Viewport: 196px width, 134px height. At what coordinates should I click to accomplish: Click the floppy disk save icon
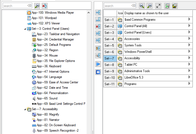[175, 6]
